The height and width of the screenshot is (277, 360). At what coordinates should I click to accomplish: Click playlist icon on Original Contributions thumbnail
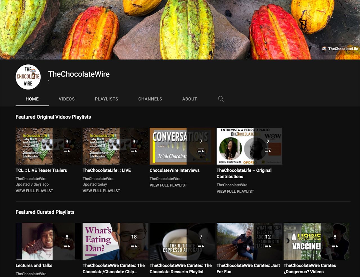coord(268,150)
